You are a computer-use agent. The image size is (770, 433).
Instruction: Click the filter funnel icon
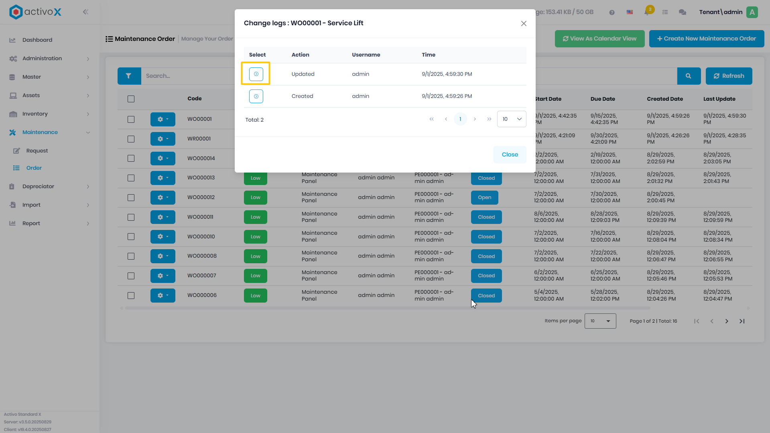click(129, 76)
